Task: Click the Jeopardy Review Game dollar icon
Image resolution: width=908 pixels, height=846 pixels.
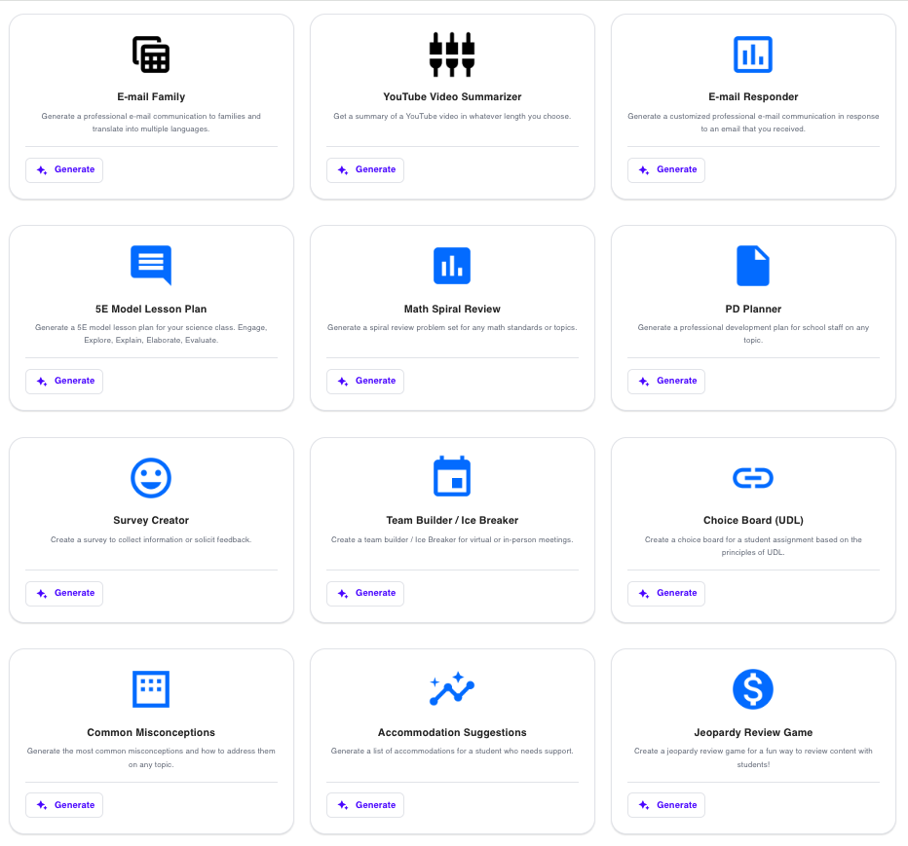Action: (753, 689)
